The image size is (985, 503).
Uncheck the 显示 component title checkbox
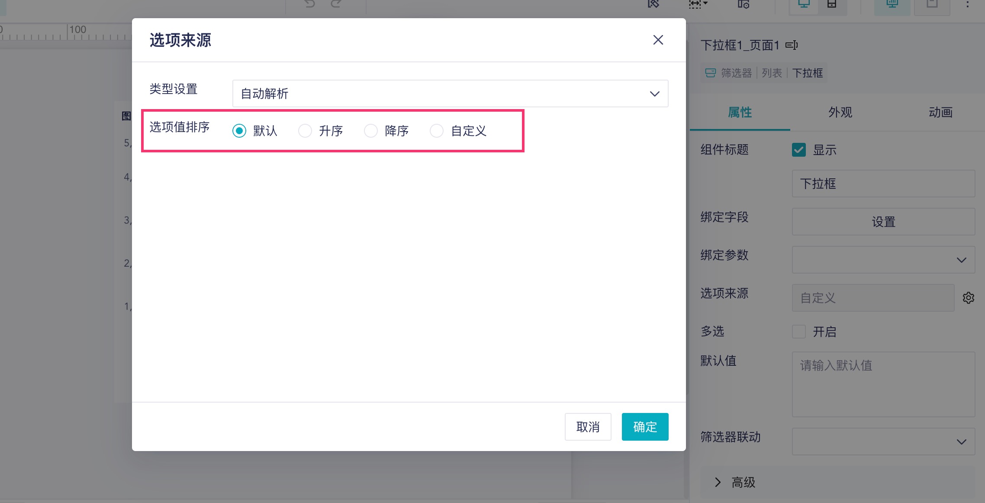point(799,150)
